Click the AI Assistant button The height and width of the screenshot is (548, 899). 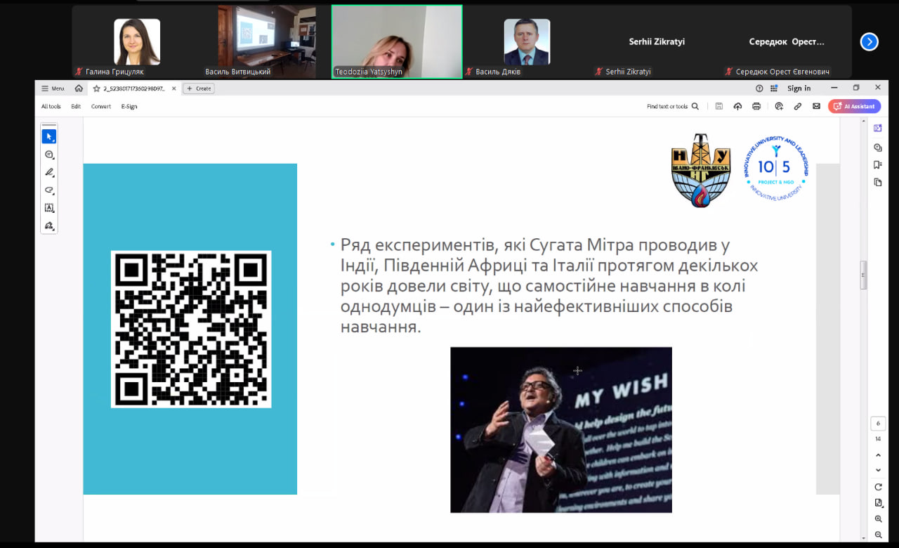coord(854,107)
